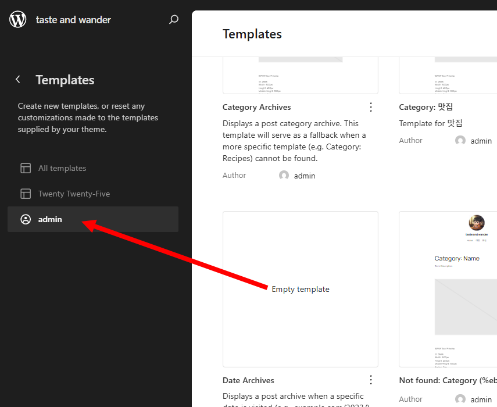This screenshot has height=407, width=497.
Task: Click the admin user icon in sidebar
Action: point(26,219)
